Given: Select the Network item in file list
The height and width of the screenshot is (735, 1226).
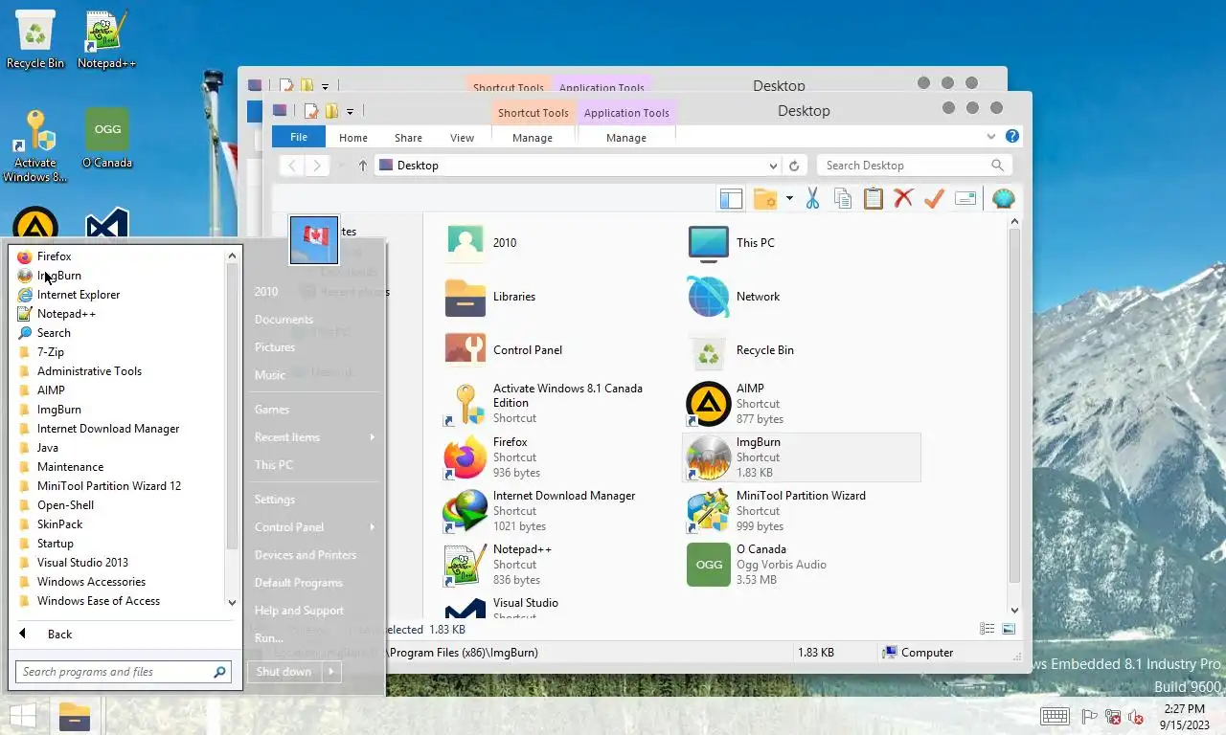Looking at the screenshot, I should (802, 296).
